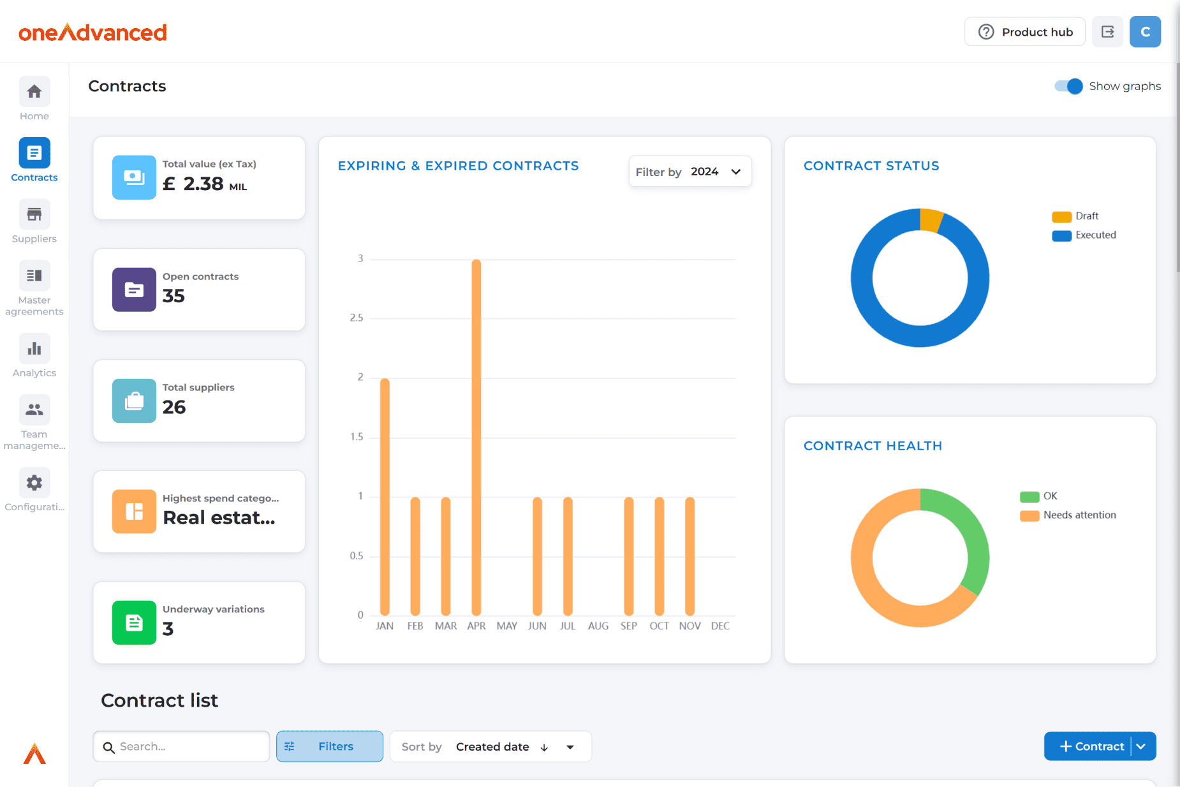Click the Executed blue legend swatch
The image size is (1180, 787).
(x=1061, y=235)
